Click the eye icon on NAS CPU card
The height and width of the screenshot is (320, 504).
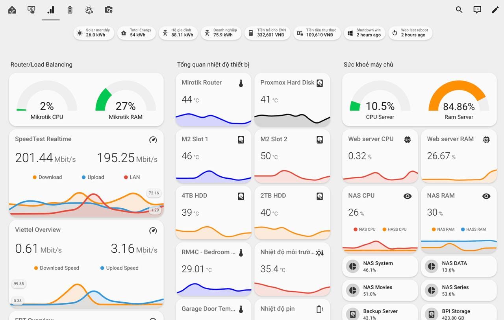408,196
